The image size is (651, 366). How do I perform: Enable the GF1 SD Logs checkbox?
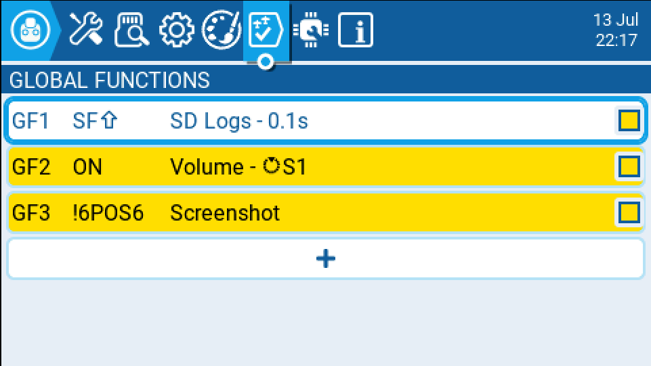(x=629, y=120)
